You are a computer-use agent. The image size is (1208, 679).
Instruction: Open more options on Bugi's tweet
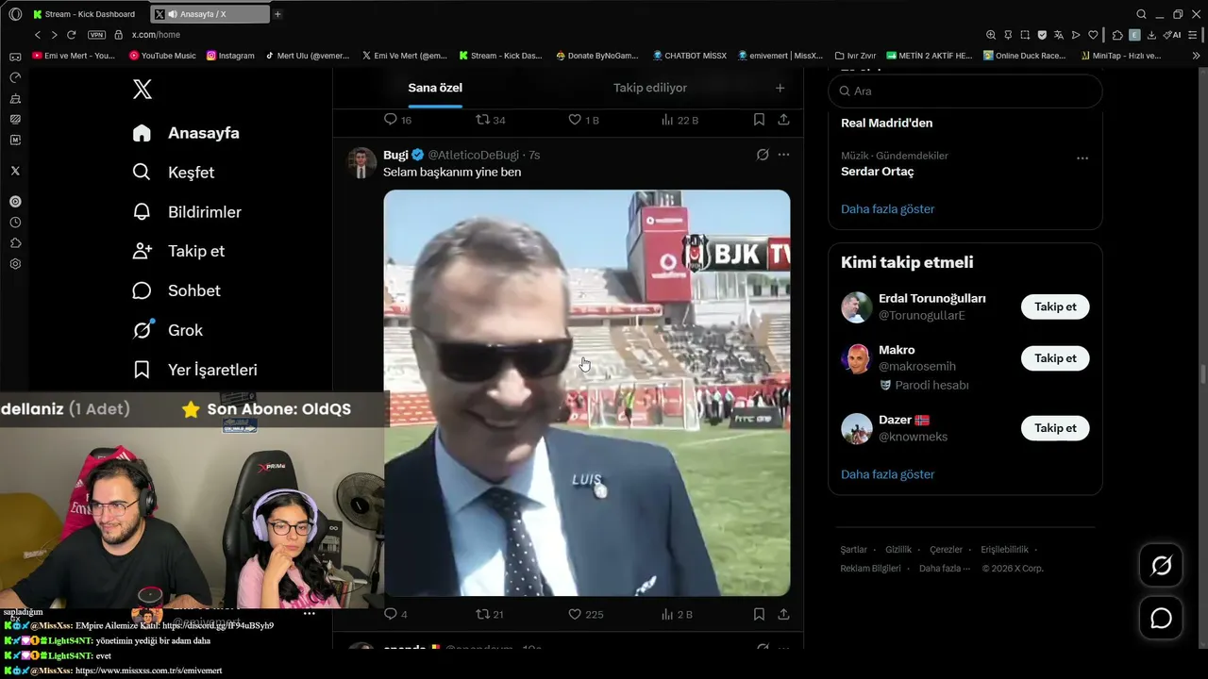pos(783,155)
